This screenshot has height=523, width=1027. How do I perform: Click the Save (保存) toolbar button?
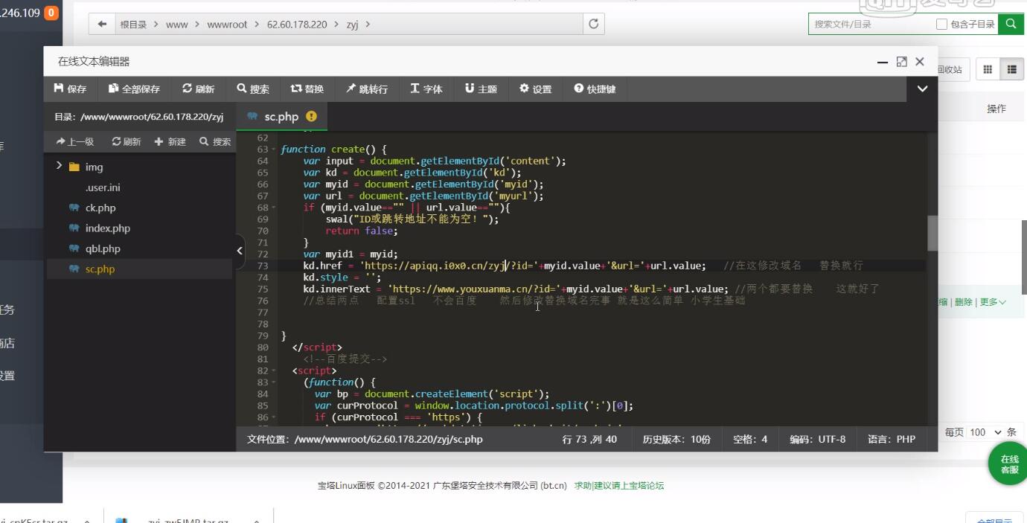[70, 89]
